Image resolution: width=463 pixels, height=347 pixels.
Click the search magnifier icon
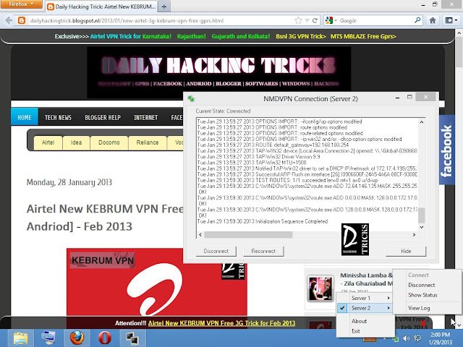pos(417,20)
